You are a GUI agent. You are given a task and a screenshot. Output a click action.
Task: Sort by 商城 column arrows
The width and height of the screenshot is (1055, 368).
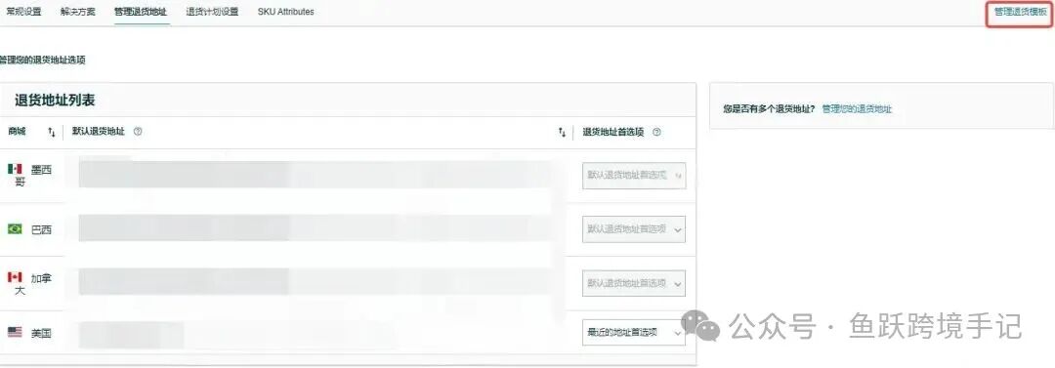tap(51, 133)
